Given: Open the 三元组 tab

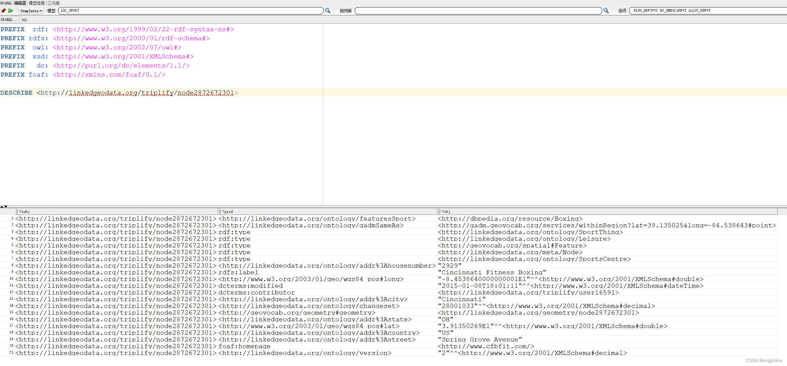Looking at the screenshot, I should pyautogui.click(x=53, y=3).
